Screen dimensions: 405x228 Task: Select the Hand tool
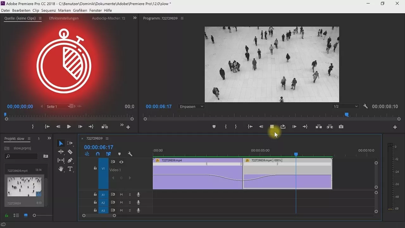61,169
